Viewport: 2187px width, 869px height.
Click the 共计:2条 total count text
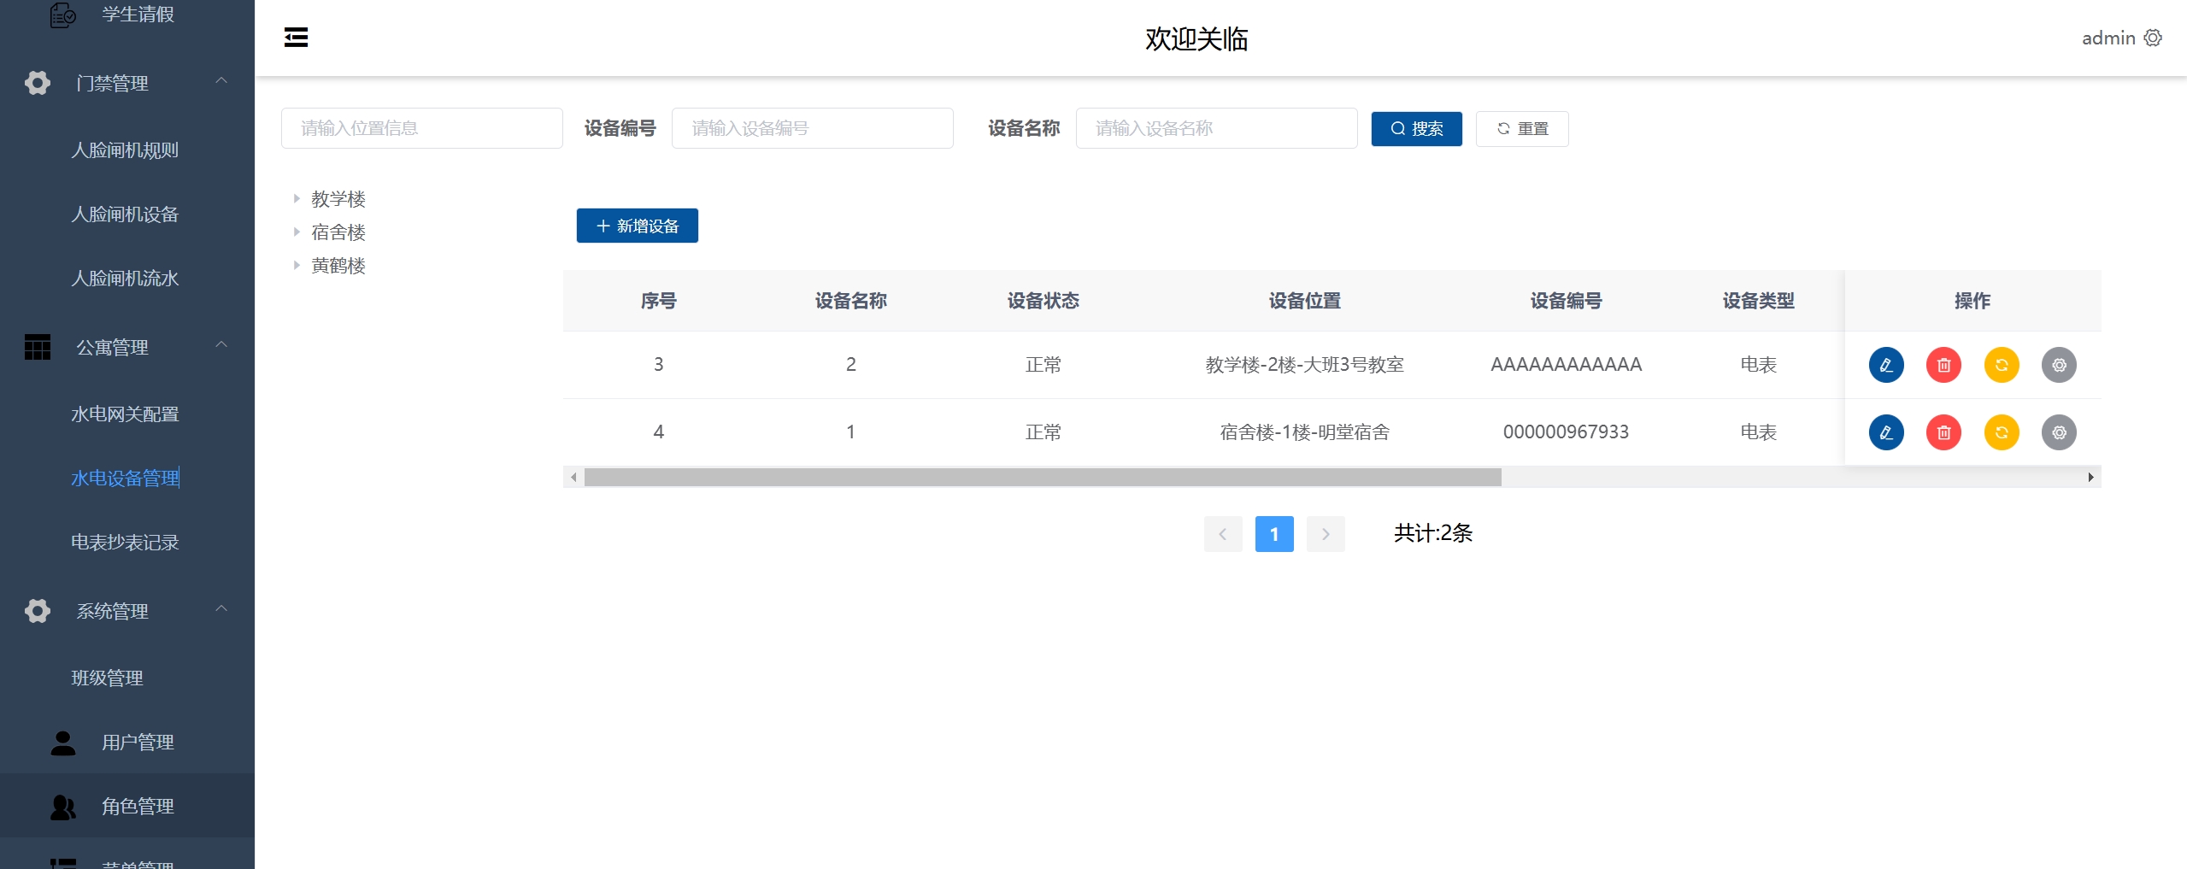pyautogui.click(x=1433, y=533)
